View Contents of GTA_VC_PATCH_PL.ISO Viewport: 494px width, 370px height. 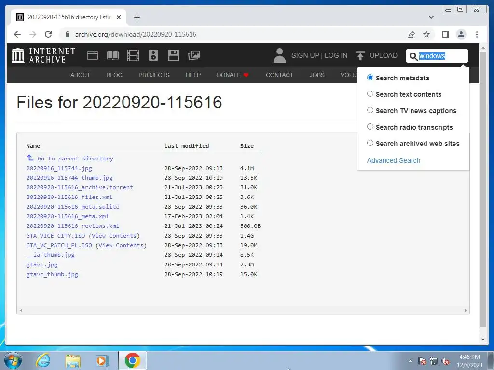121,245
